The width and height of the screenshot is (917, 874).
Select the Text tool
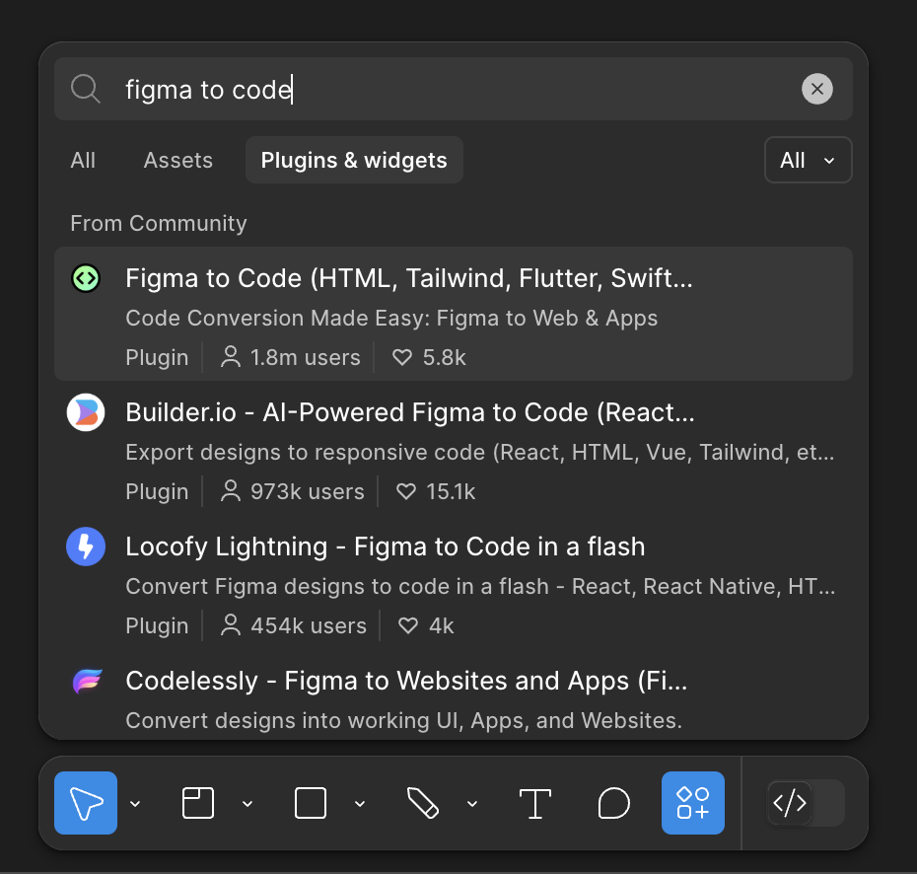[x=535, y=803]
